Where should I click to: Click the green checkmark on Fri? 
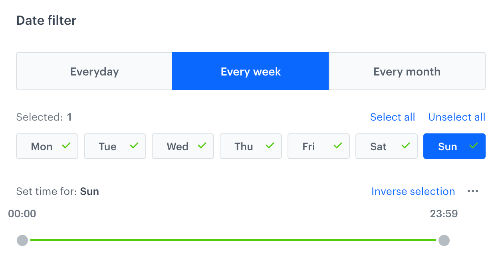click(x=338, y=145)
